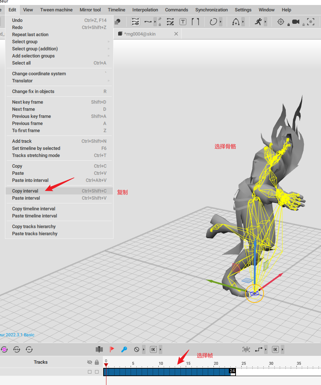Expand the right IK dropdown arrow

coord(283,349)
